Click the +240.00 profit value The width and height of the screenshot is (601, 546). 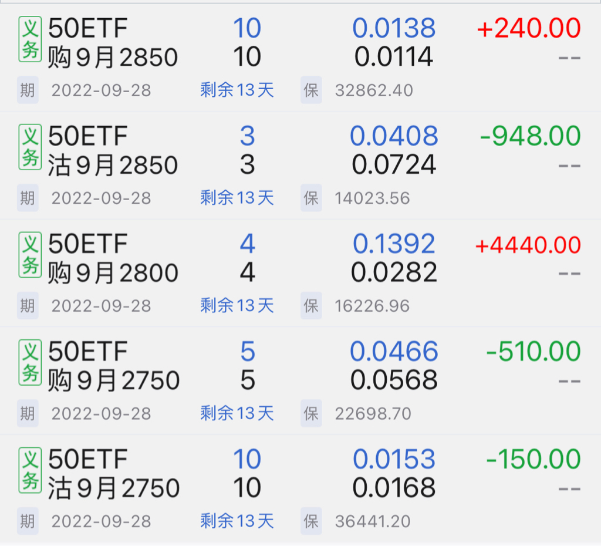pyautogui.click(x=529, y=29)
